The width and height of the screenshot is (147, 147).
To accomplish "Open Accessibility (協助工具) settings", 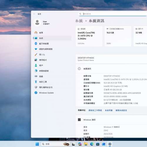I will point(52,82).
